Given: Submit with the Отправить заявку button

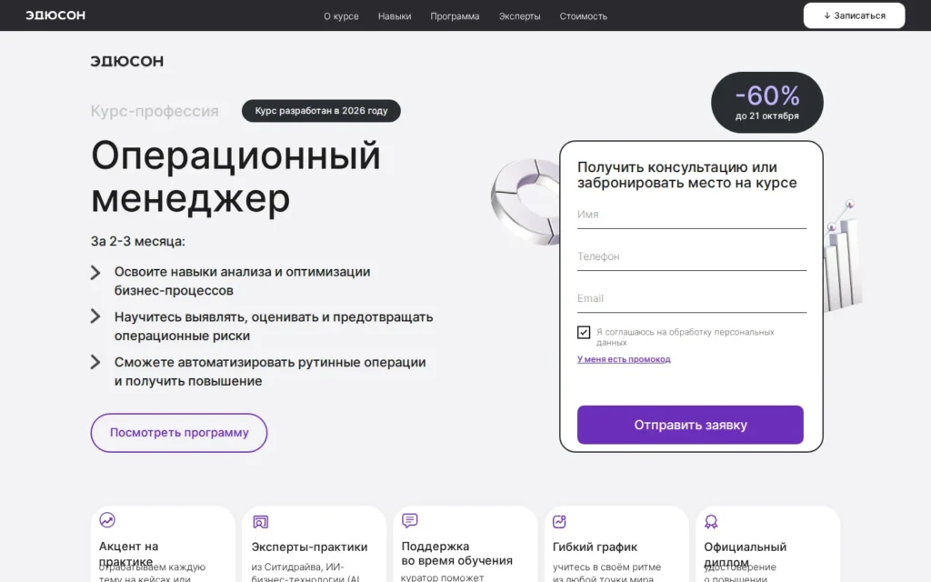Looking at the screenshot, I should coord(690,425).
